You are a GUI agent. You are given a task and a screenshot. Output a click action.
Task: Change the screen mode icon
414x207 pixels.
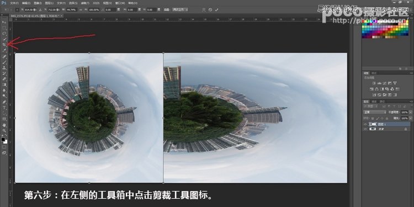pos(4,152)
